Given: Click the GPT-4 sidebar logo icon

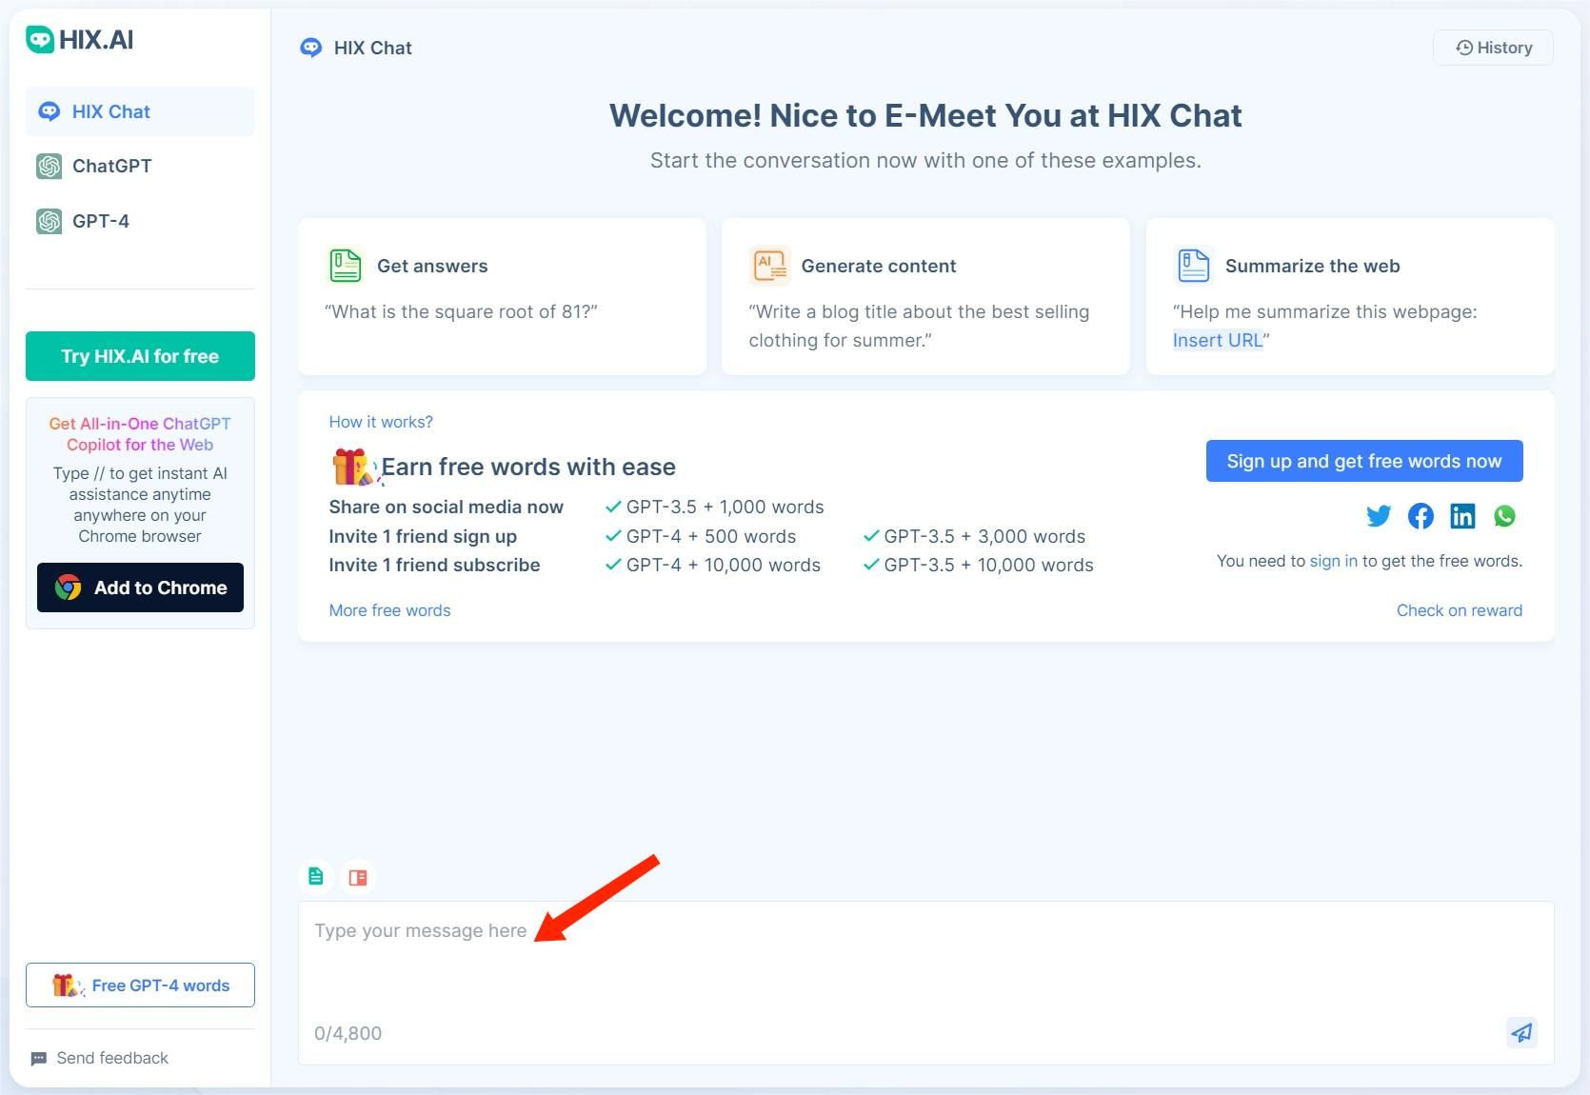Looking at the screenshot, I should pyautogui.click(x=49, y=221).
